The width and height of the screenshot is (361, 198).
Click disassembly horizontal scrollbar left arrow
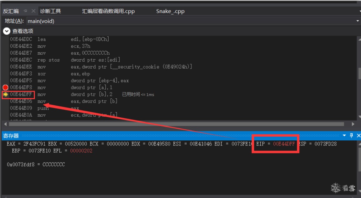pos(5,124)
